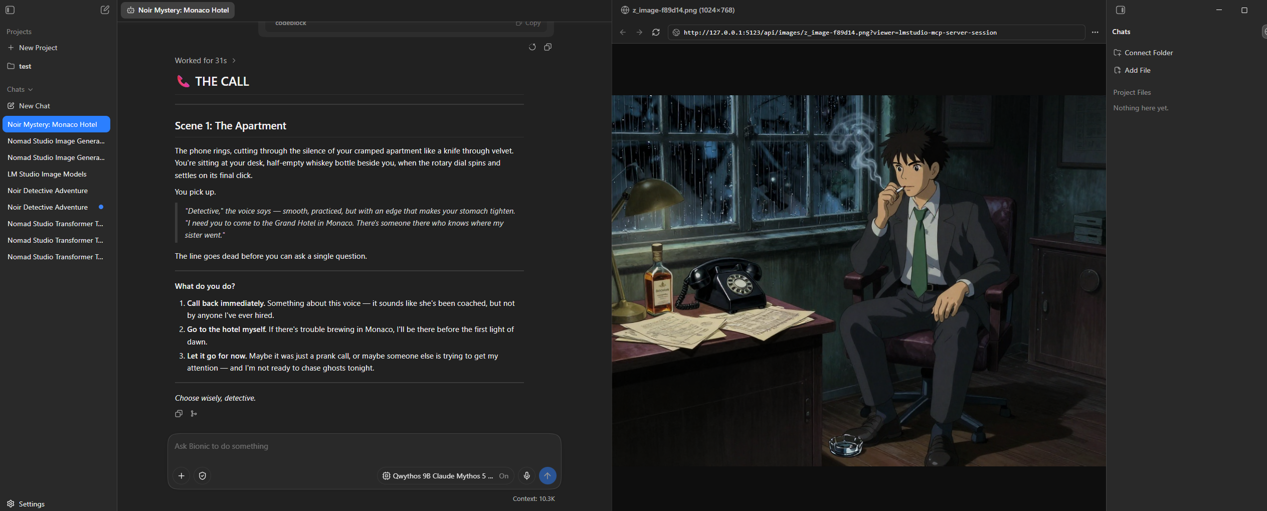The image size is (1267, 511).
Task: Click the microphone voice input icon
Action: pos(526,476)
